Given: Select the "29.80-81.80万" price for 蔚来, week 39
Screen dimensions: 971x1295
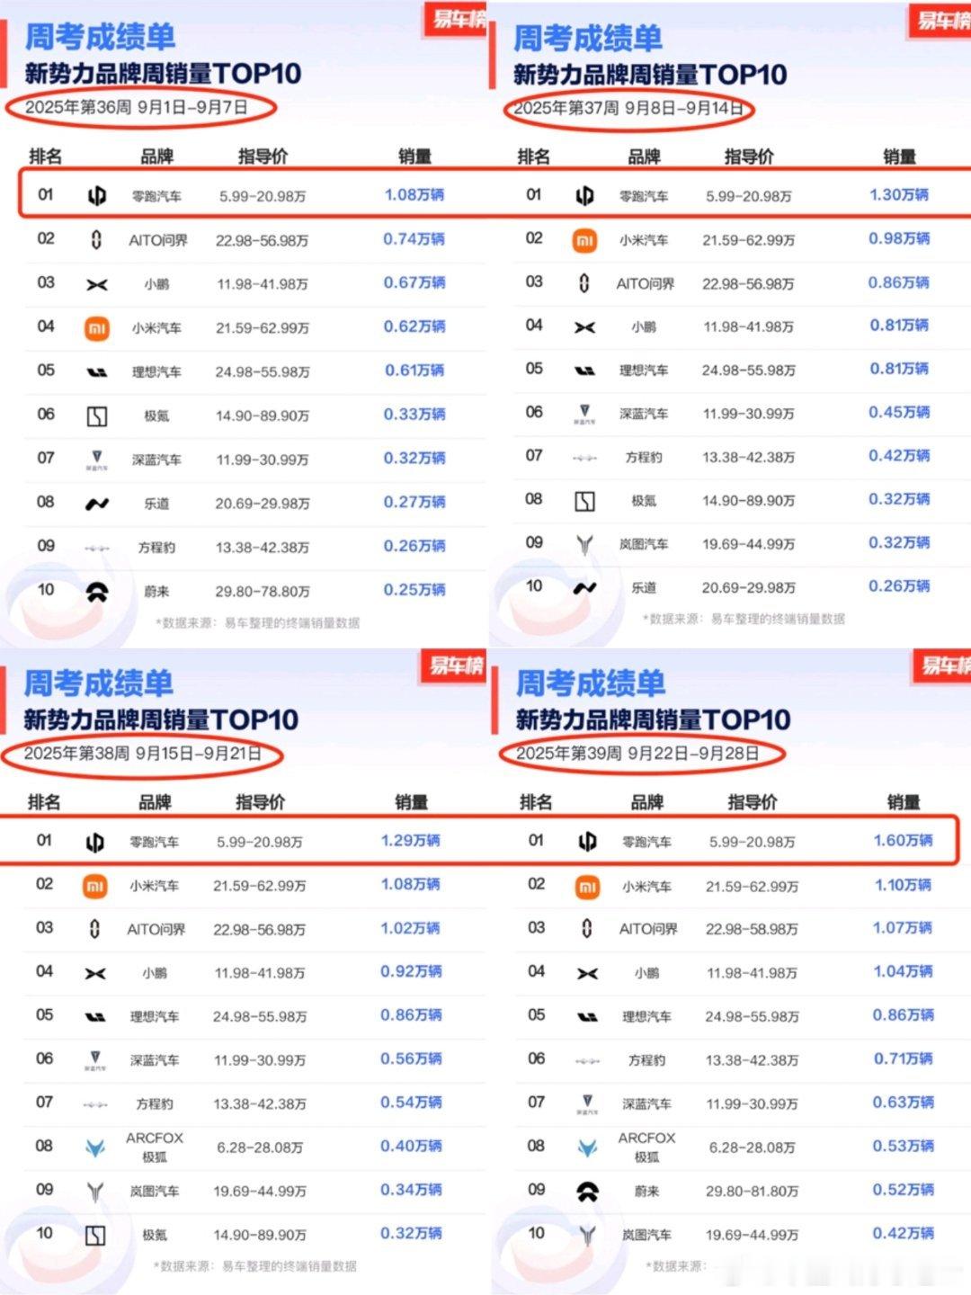Looking at the screenshot, I should (x=753, y=1192).
